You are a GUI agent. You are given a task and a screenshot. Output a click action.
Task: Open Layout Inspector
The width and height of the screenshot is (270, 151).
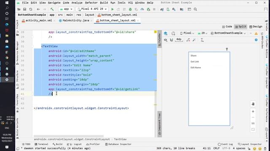click(x=250, y=144)
